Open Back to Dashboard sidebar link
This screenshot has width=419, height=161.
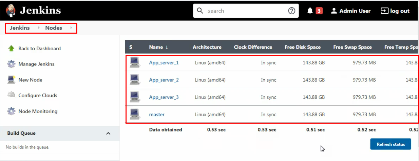pos(39,49)
